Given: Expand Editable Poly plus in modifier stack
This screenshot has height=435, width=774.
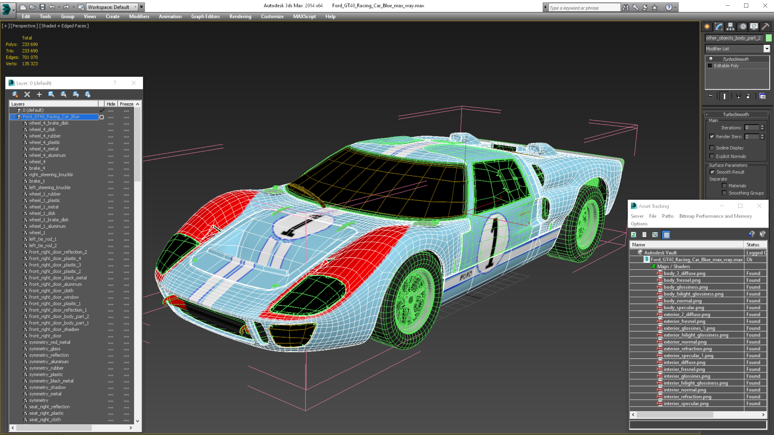Looking at the screenshot, I should (x=710, y=66).
